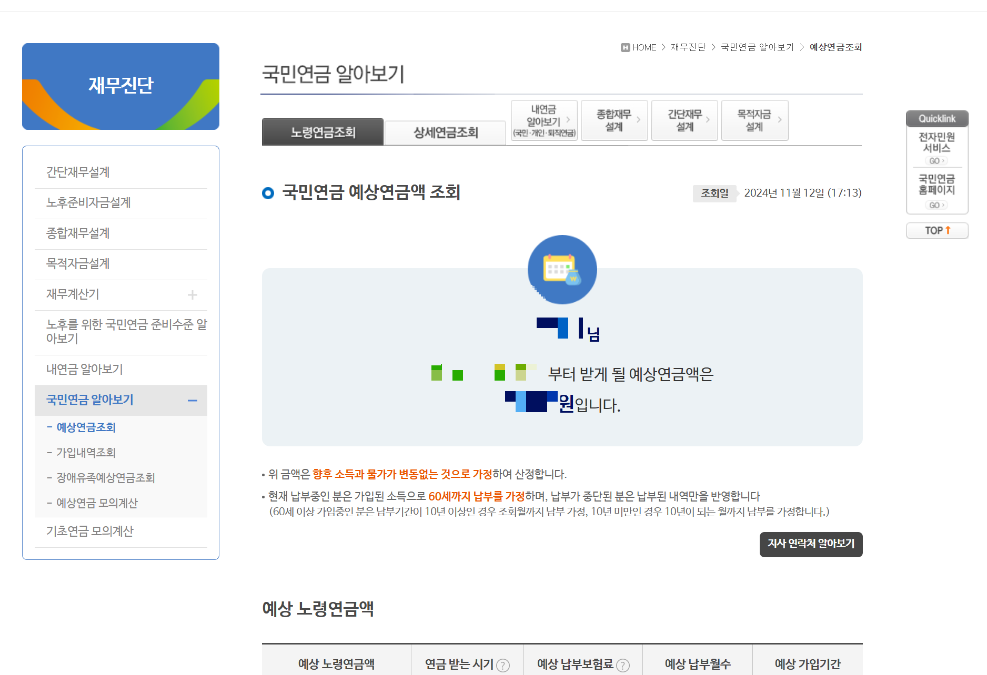
Task: Select the 내연금 알아보기 tab
Action: (543, 120)
